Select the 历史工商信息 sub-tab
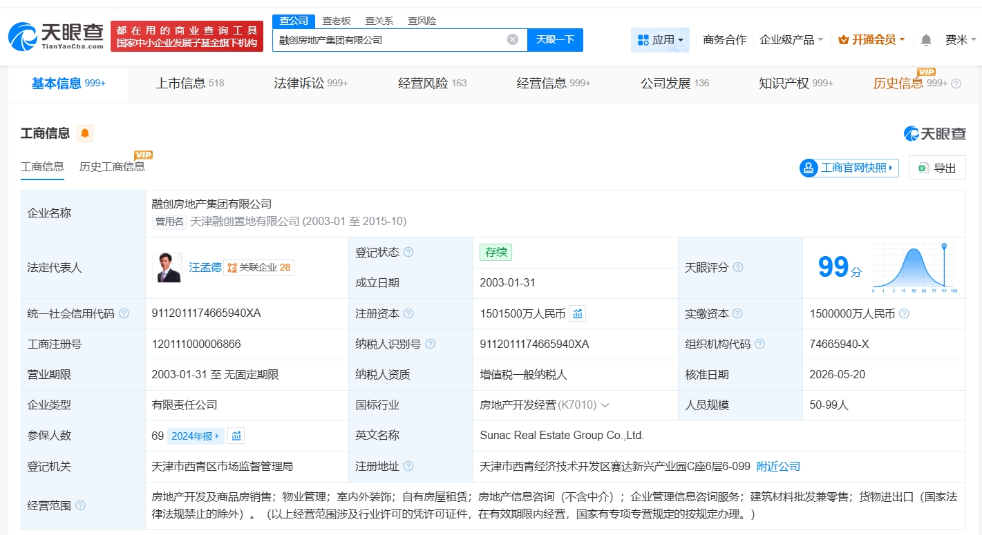The width and height of the screenshot is (982, 535). pos(112,166)
